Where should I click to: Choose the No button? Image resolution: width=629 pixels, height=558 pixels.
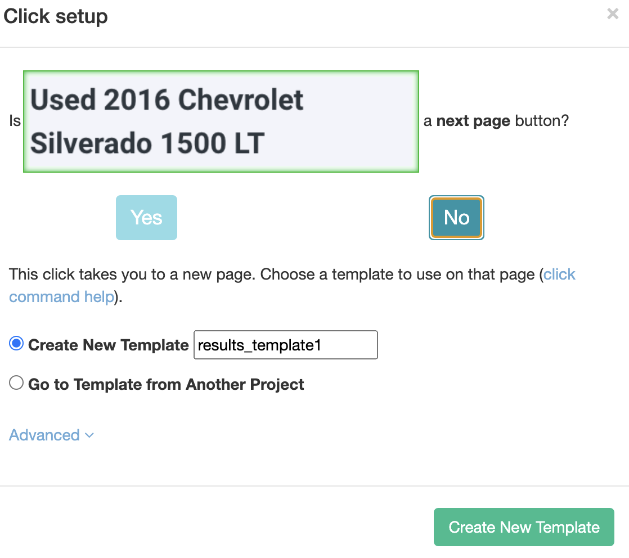tap(456, 218)
